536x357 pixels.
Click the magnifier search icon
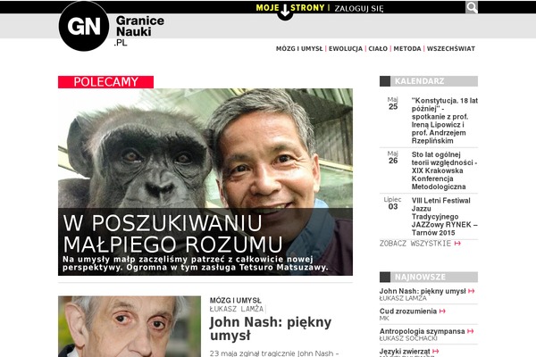472,7
